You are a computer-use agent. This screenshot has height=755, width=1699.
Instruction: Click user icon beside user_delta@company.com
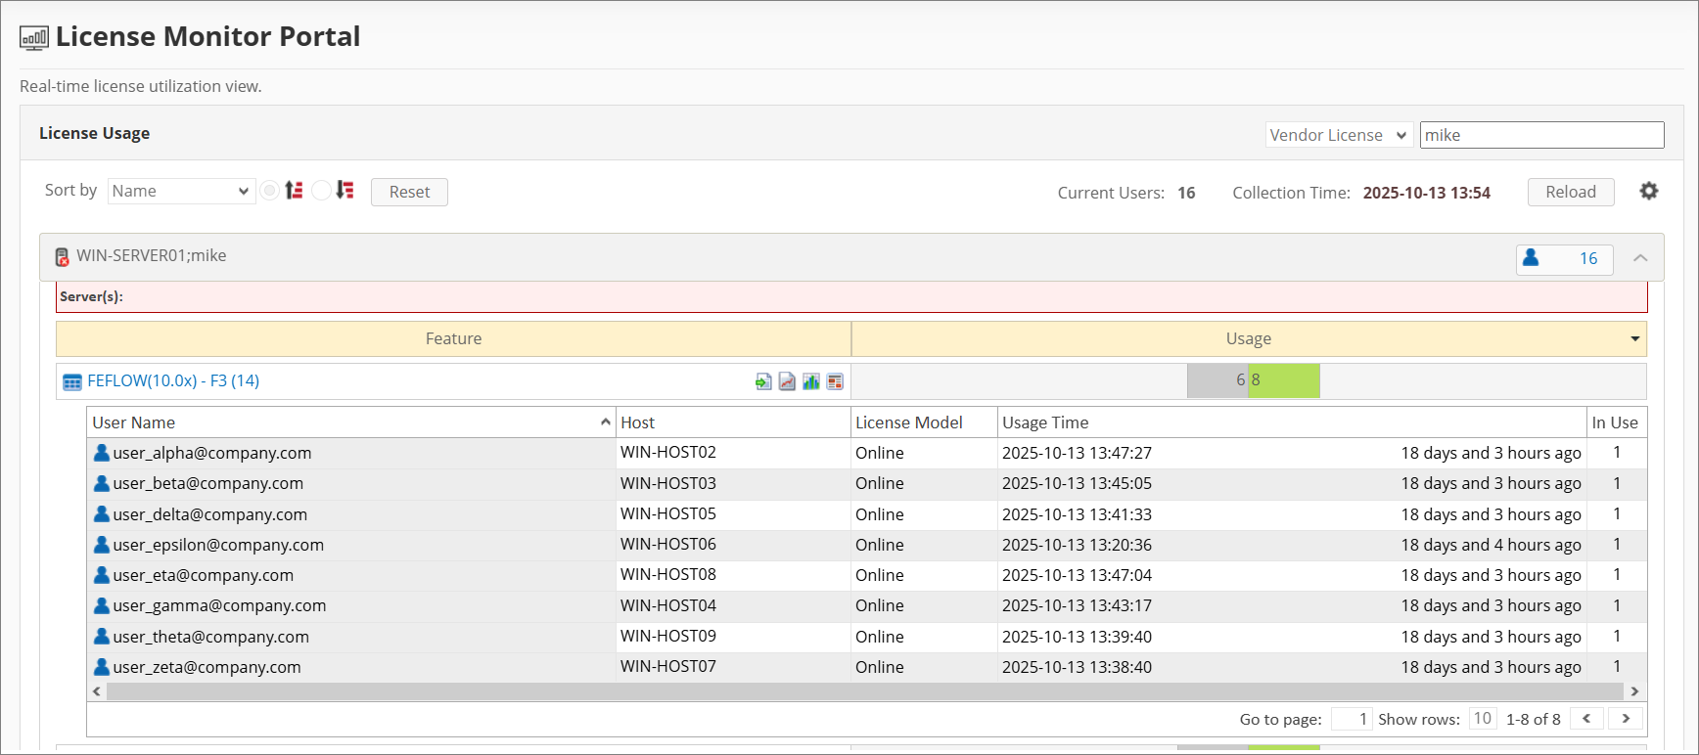(102, 514)
